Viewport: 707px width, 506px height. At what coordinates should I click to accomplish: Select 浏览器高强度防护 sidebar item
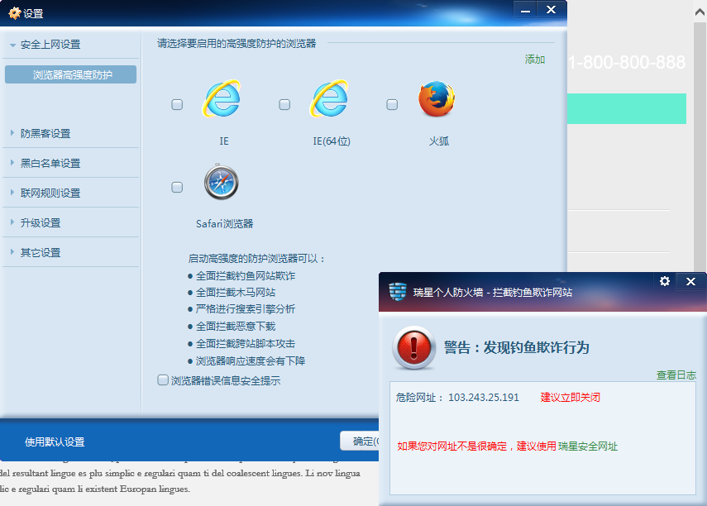point(71,74)
